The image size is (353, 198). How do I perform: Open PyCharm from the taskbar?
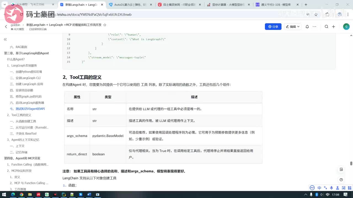[64, 194]
